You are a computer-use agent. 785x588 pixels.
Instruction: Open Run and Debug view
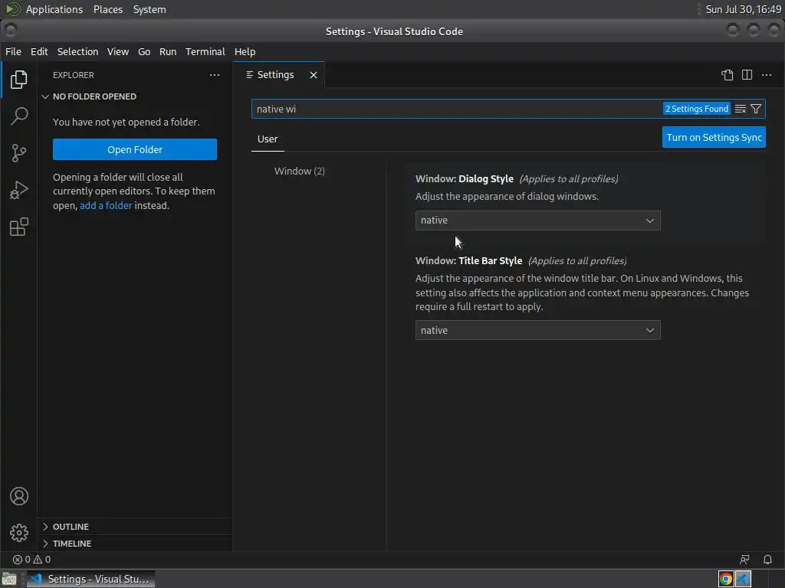19,190
